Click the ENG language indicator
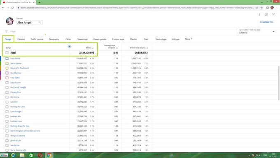Screen dimensions: 280x158 tap(265, 155)
